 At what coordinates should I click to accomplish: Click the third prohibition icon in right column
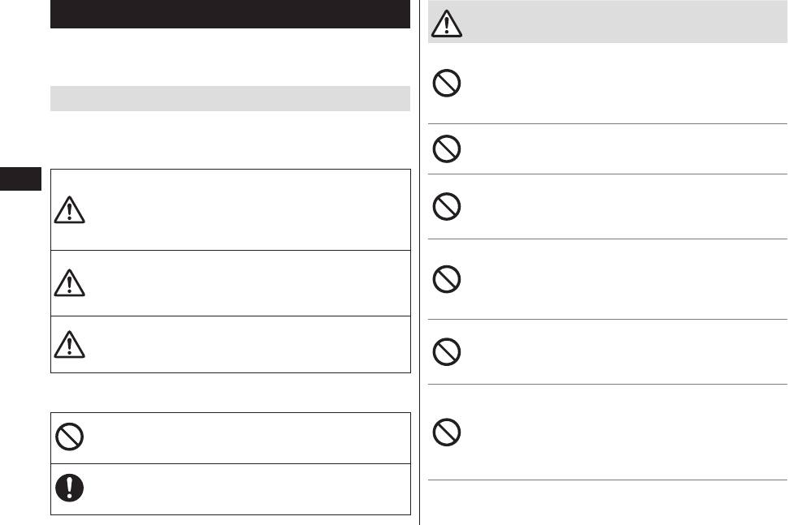447,206
